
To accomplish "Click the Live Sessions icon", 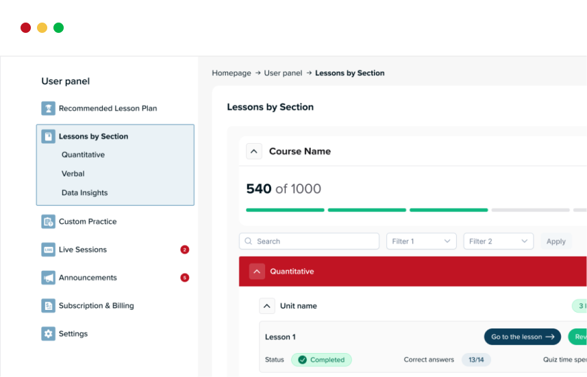I will point(49,250).
